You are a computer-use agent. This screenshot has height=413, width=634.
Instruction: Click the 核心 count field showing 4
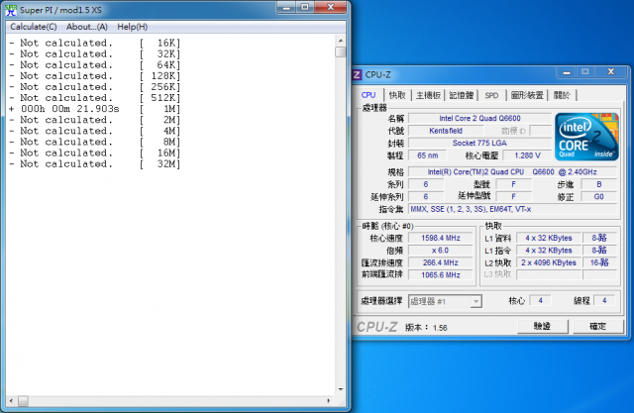(540, 301)
